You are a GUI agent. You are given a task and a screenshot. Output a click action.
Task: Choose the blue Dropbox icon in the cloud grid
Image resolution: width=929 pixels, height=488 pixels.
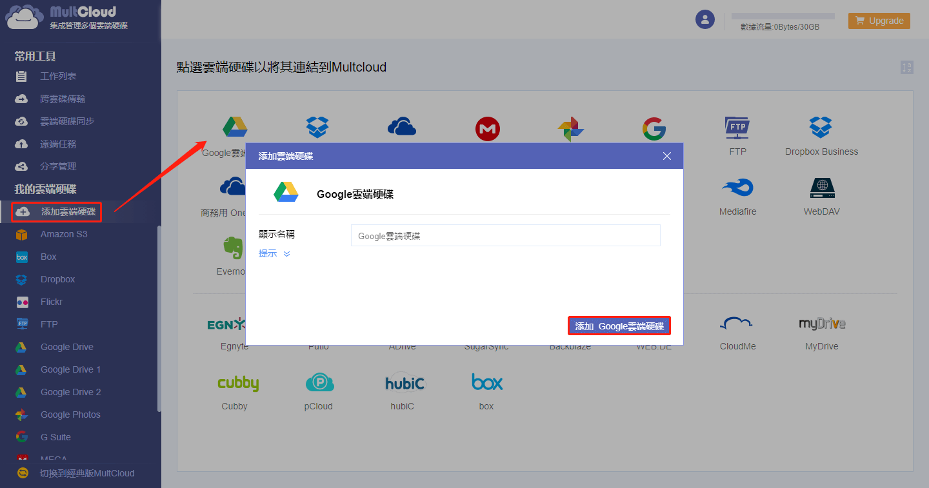click(x=317, y=127)
